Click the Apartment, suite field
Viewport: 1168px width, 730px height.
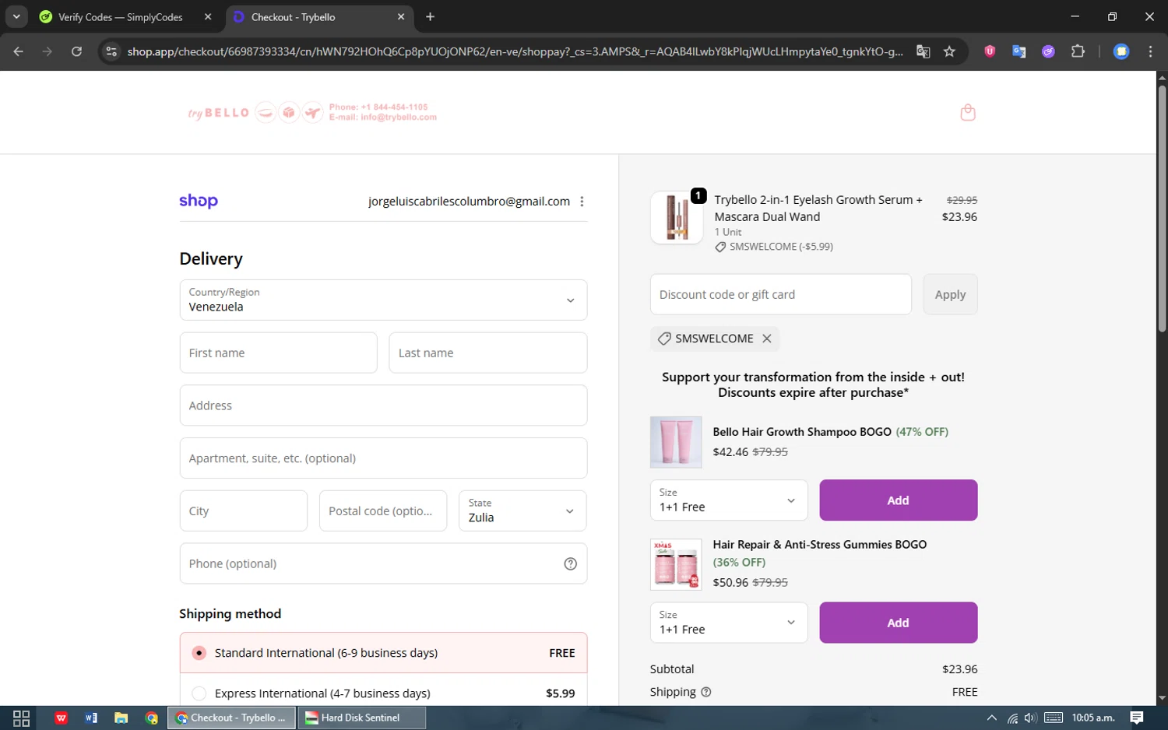pyautogui.click(x=383, y=458)
